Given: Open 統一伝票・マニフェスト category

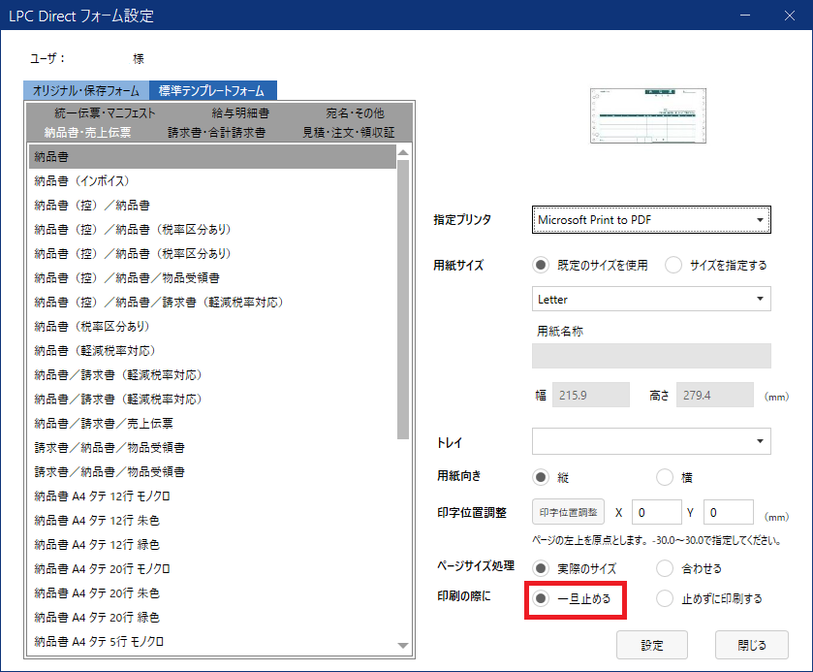Looking at the screenshot, I should click(105, 113).
